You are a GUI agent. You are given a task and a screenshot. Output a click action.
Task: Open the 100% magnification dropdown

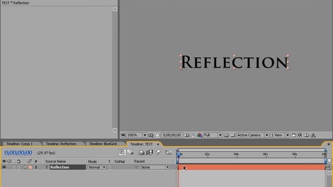pos(137,135)
